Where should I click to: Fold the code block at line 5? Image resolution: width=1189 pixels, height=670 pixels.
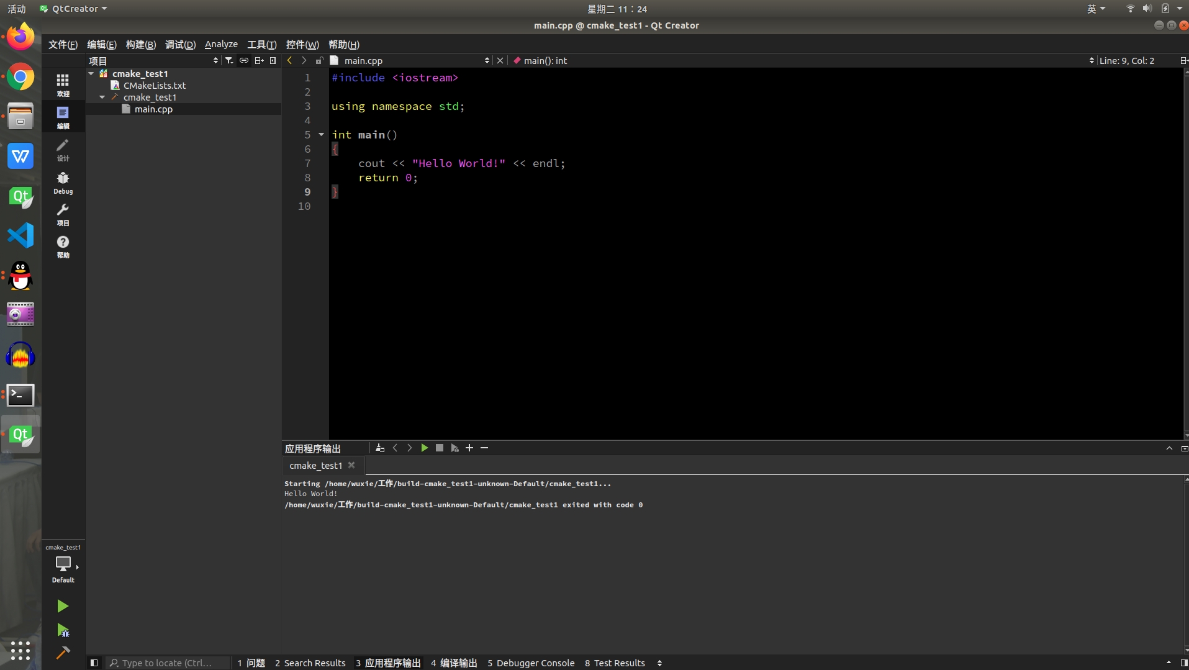(321, 135)
